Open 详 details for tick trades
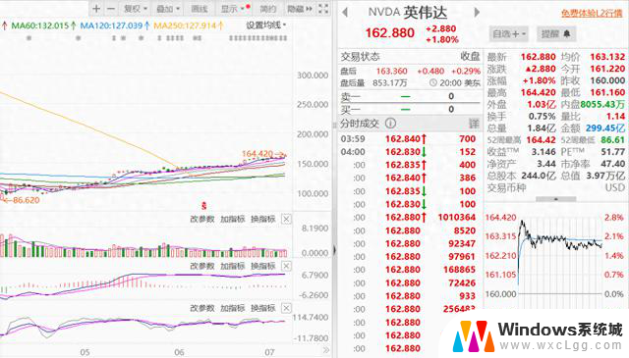 474,124
